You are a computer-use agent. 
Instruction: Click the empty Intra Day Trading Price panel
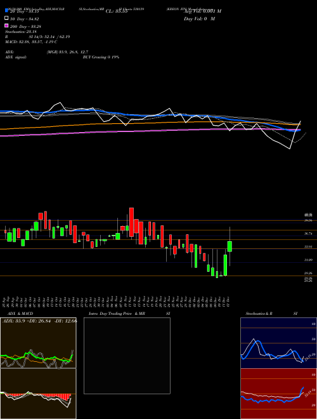127,356
